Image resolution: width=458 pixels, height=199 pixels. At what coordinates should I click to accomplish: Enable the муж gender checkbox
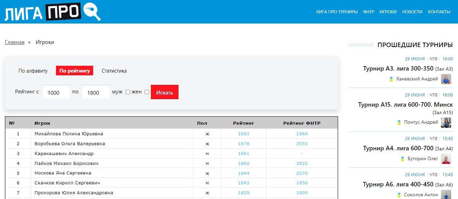point(128,92)
